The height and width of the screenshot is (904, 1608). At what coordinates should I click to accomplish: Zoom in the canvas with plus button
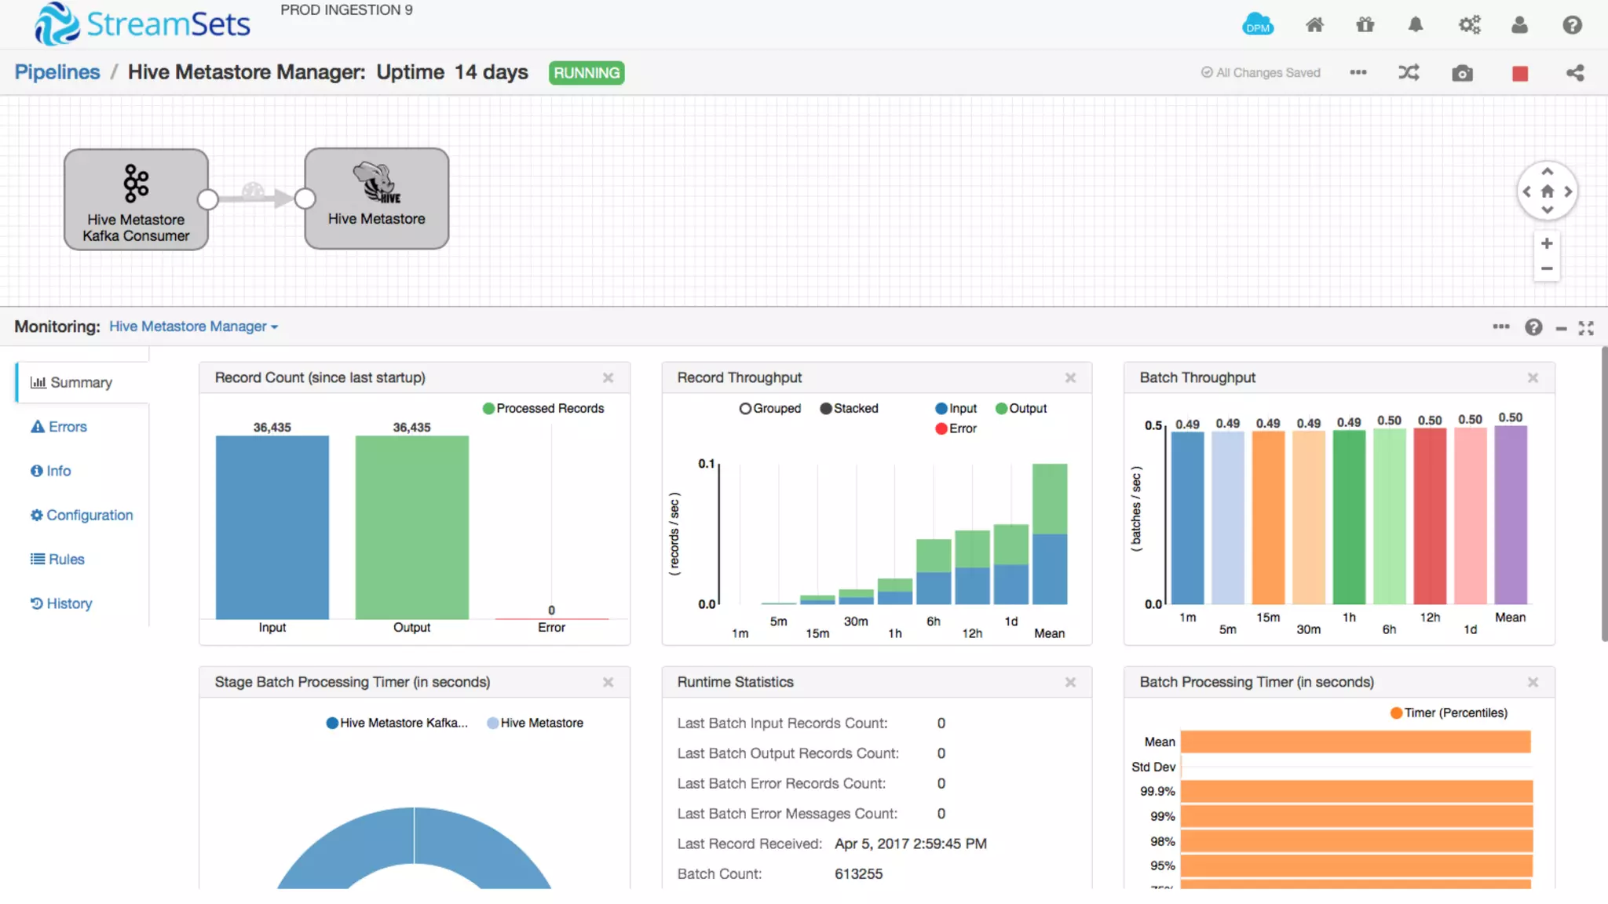1547,243
